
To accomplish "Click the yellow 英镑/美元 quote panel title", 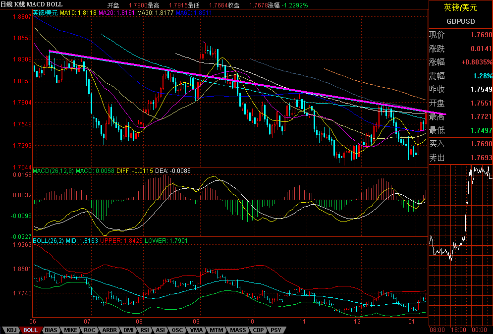I will [461, 7].
